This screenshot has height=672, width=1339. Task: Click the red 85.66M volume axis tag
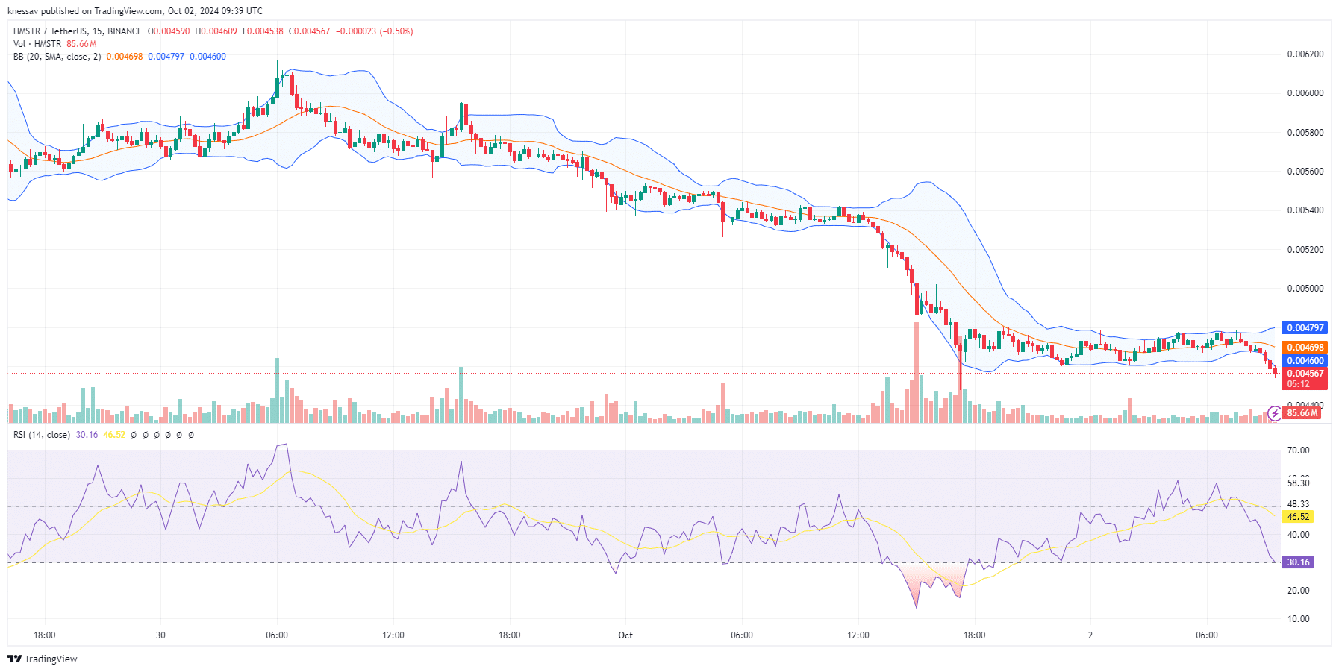[x=1302, y=413]
